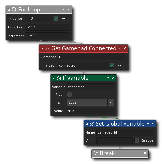
Task: Enable the Not checkbox in If Variable
Action: (x=70, y=94)
